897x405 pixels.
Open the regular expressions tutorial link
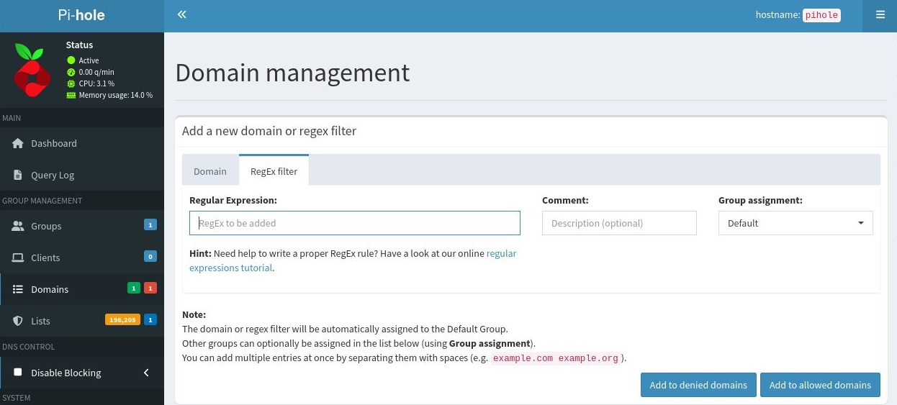[x=353, y=260]
